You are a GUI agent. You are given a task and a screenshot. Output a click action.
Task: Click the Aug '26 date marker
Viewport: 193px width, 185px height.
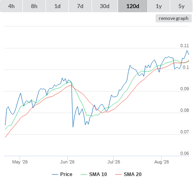162,162
